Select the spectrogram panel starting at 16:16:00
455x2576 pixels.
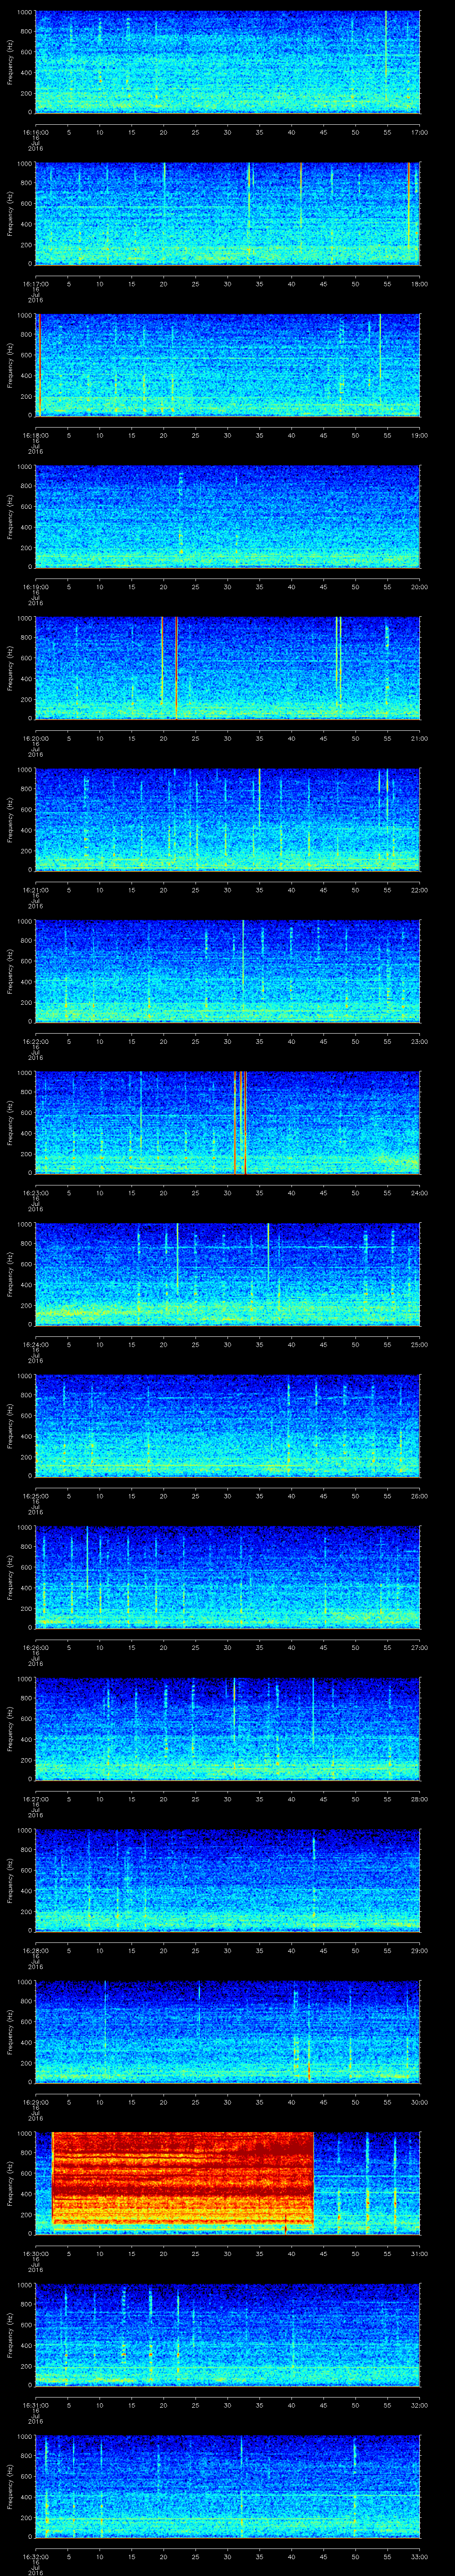tap(228, 62)
